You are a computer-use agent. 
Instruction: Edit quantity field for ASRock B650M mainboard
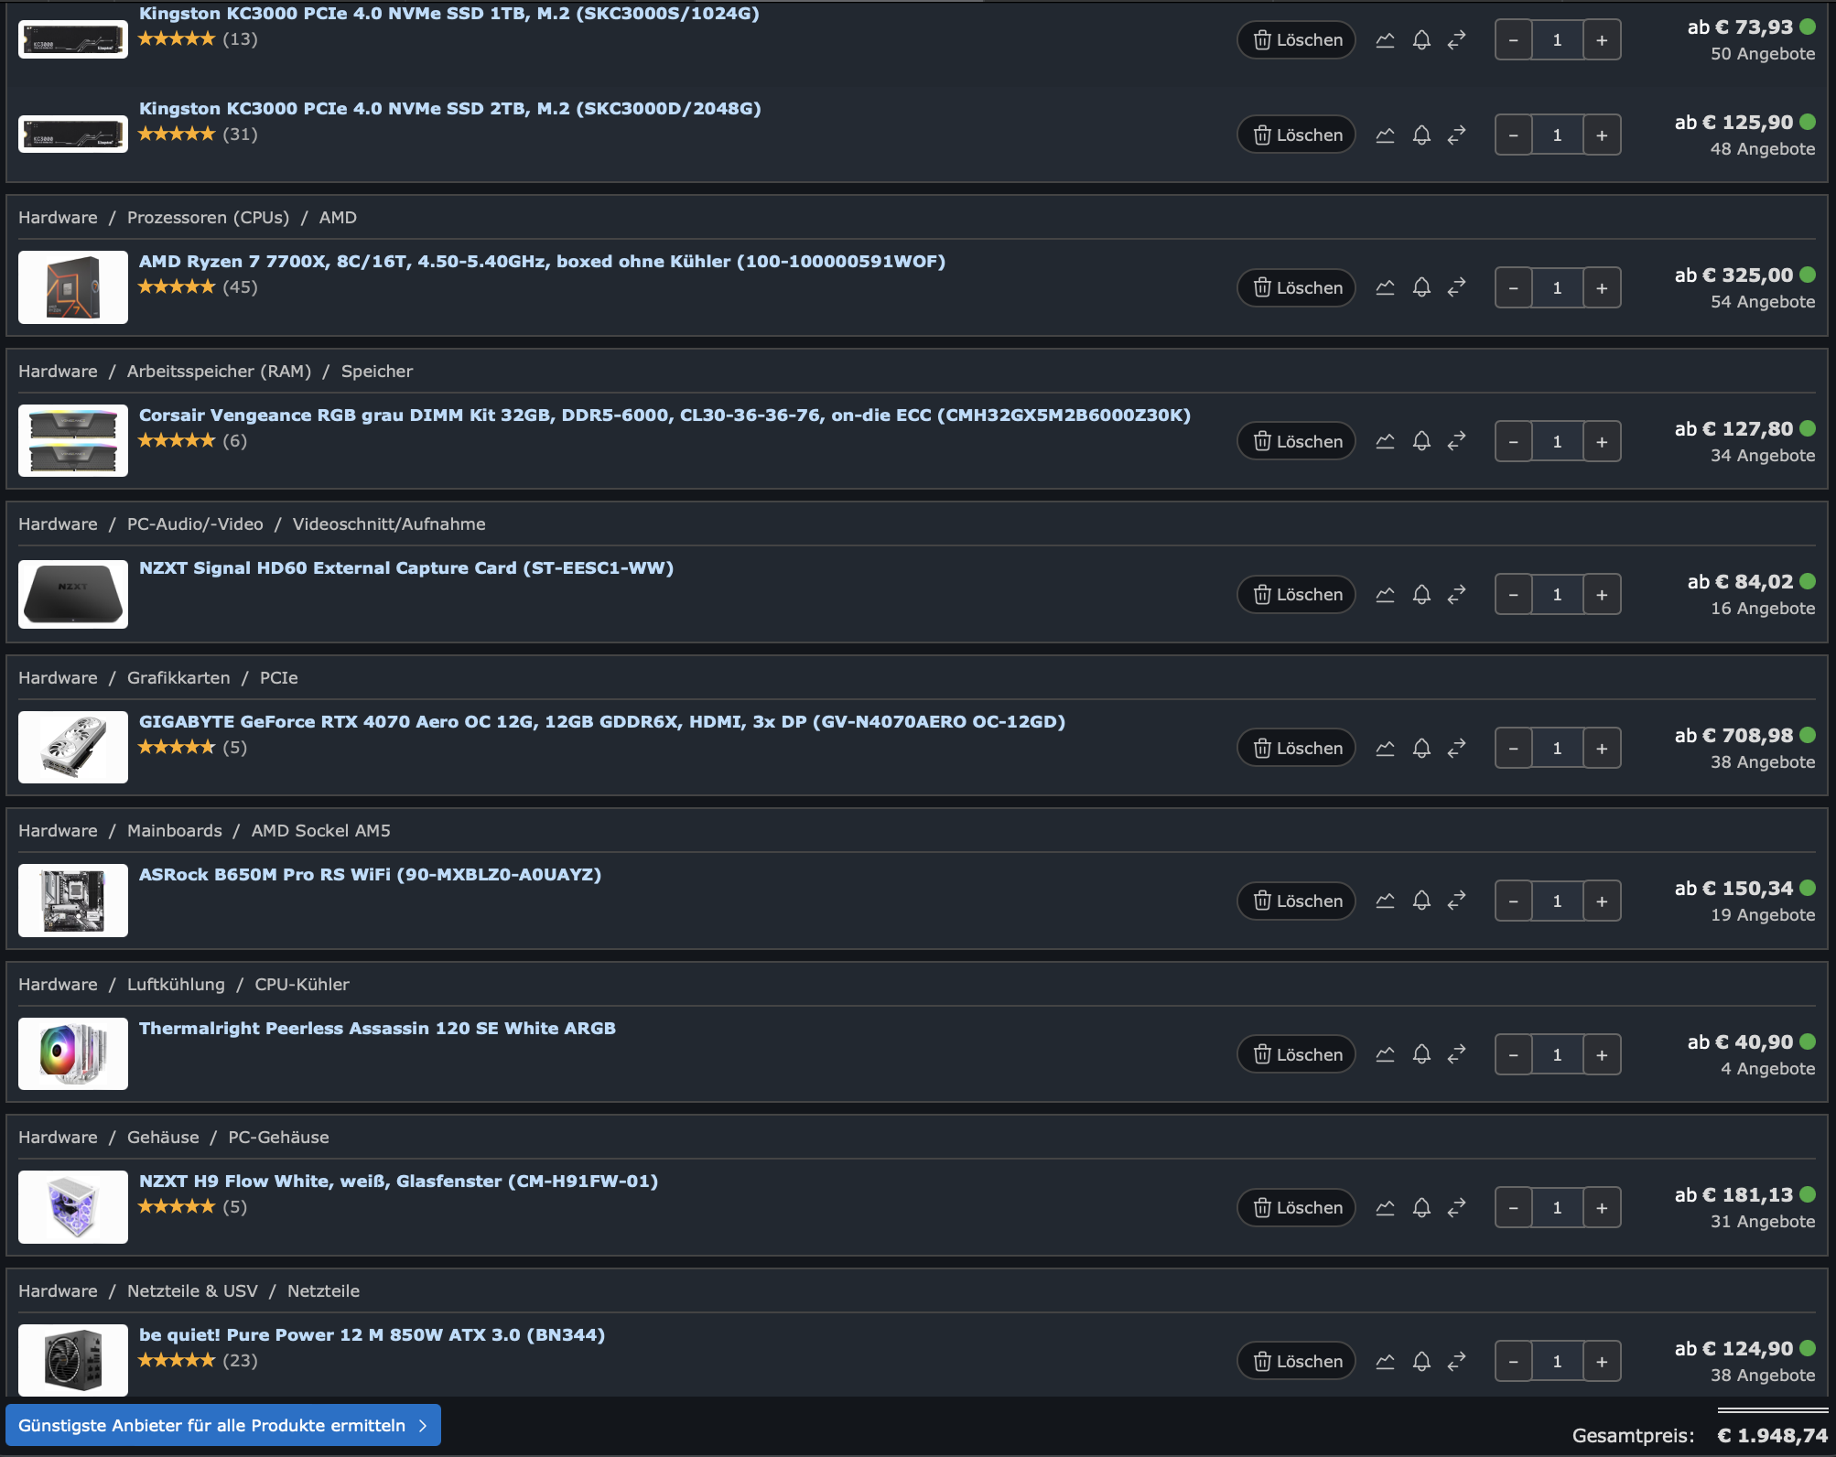pyautogui.click(x=1557, y=901)
